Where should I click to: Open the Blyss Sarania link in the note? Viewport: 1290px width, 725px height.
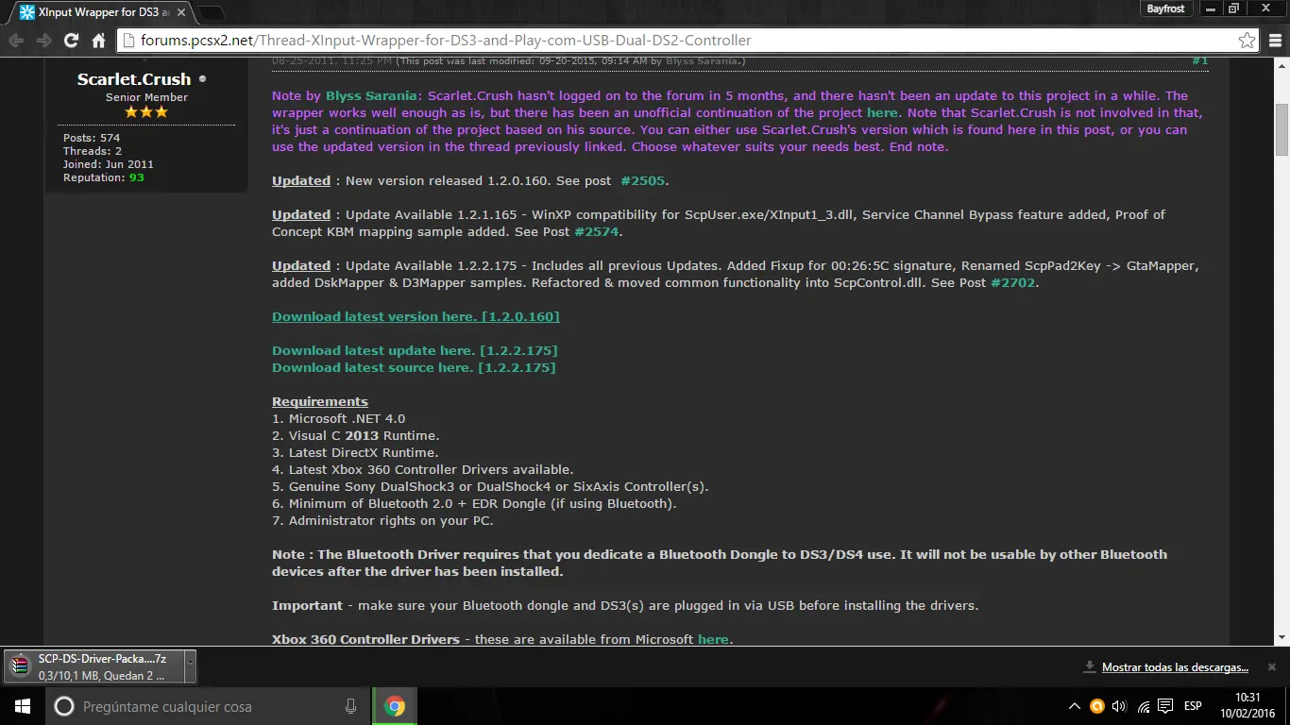tap(371, 95)
